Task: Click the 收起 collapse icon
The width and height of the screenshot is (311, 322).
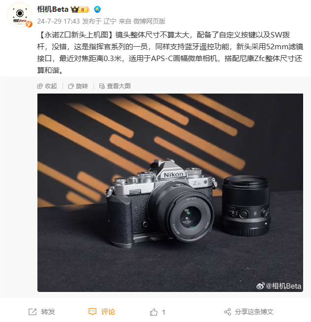Action: (x=40, y=86)
